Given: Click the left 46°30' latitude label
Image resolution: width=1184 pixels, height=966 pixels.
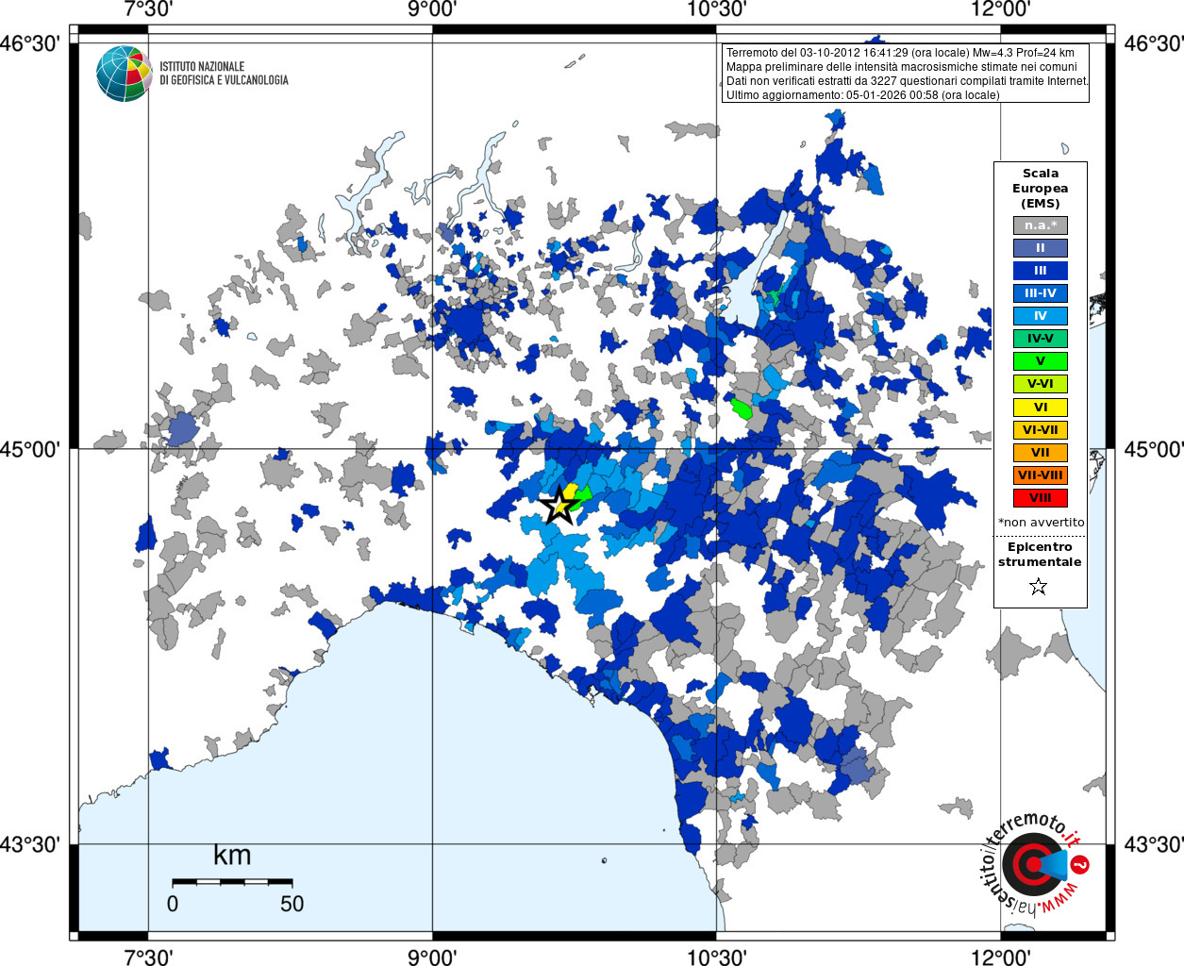Looking at the screenshot, I should pos(30,43).
